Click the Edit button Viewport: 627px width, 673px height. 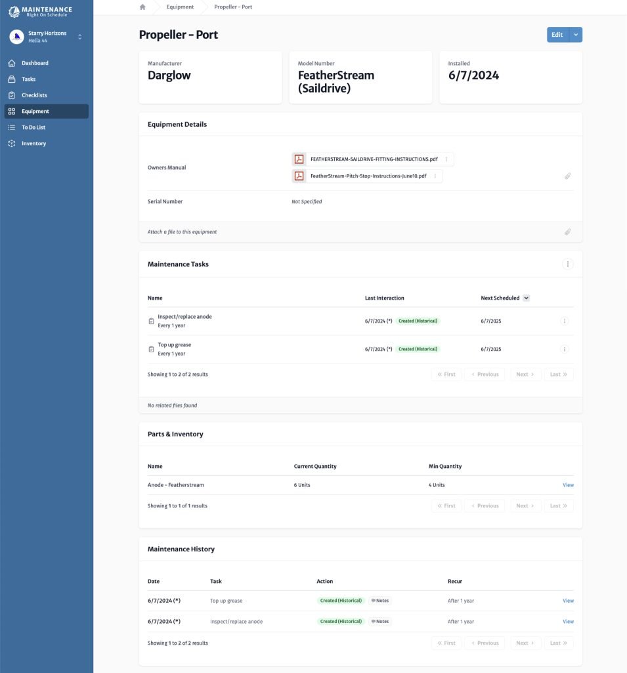coord(557,35)
